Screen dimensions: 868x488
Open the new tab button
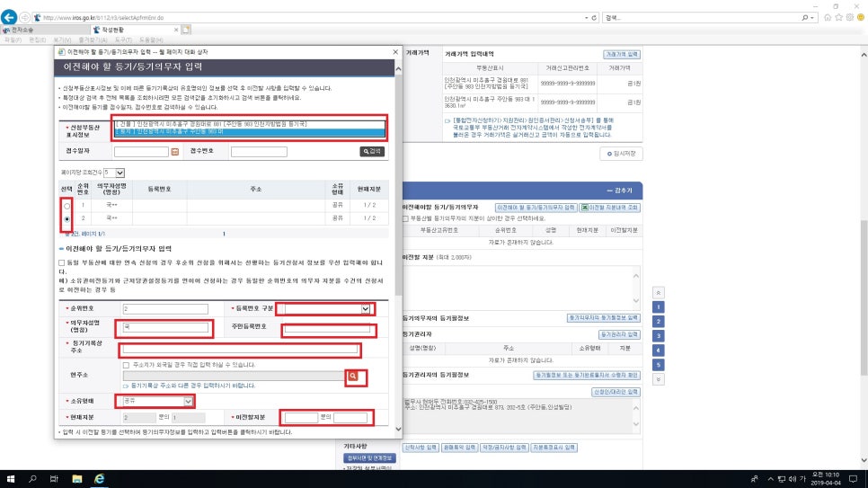186,30
